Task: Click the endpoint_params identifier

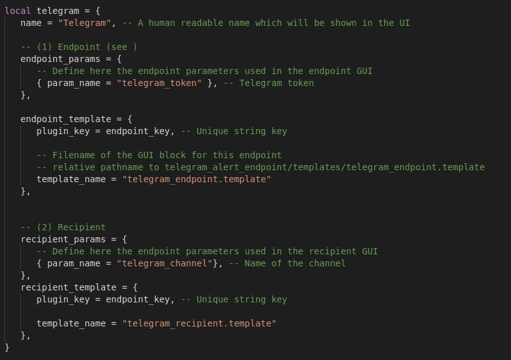Action: click(x=60, y=59)
